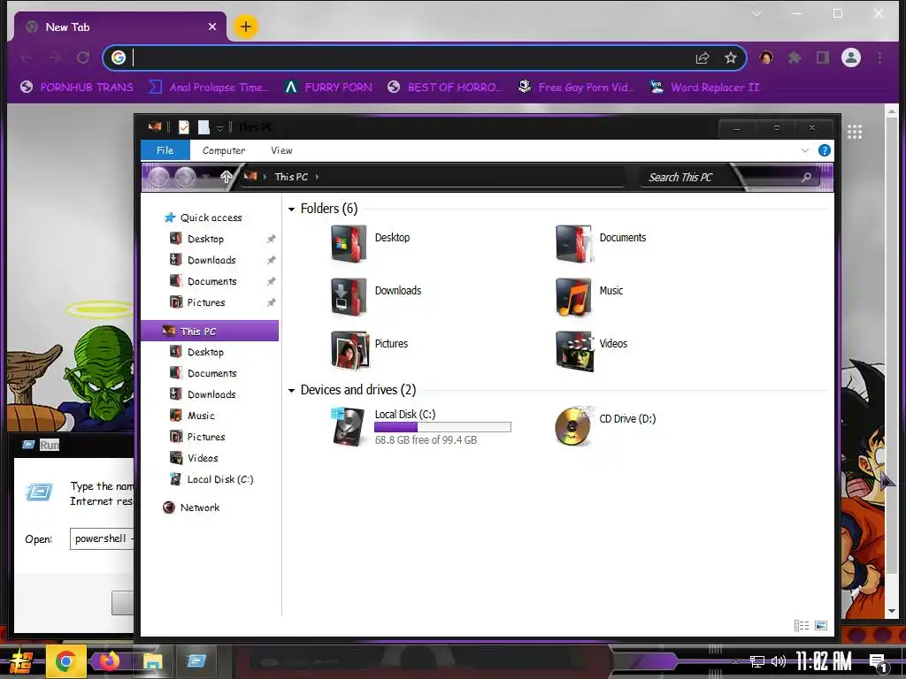Click the volume icon in system tray
The image size is (906, 679).
[x=779, y=661]
